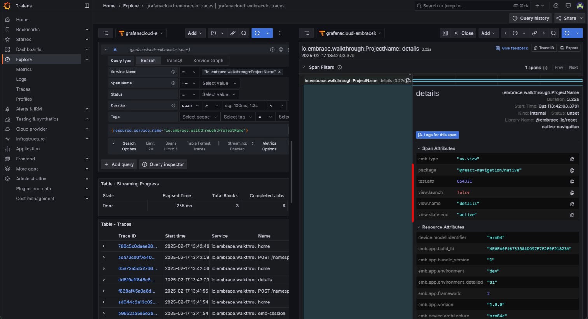Open Tags Select tag dropdown

238,117
